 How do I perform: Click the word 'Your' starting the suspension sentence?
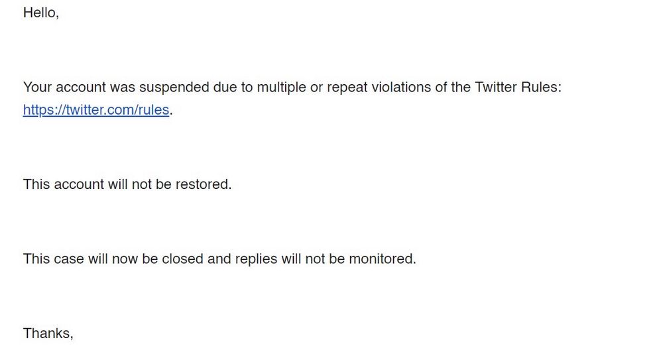click(37, 88)
